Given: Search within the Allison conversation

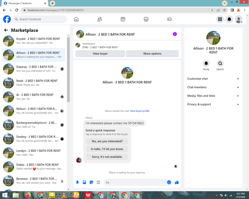Looking at the screenshot, I should pos(220,63).
